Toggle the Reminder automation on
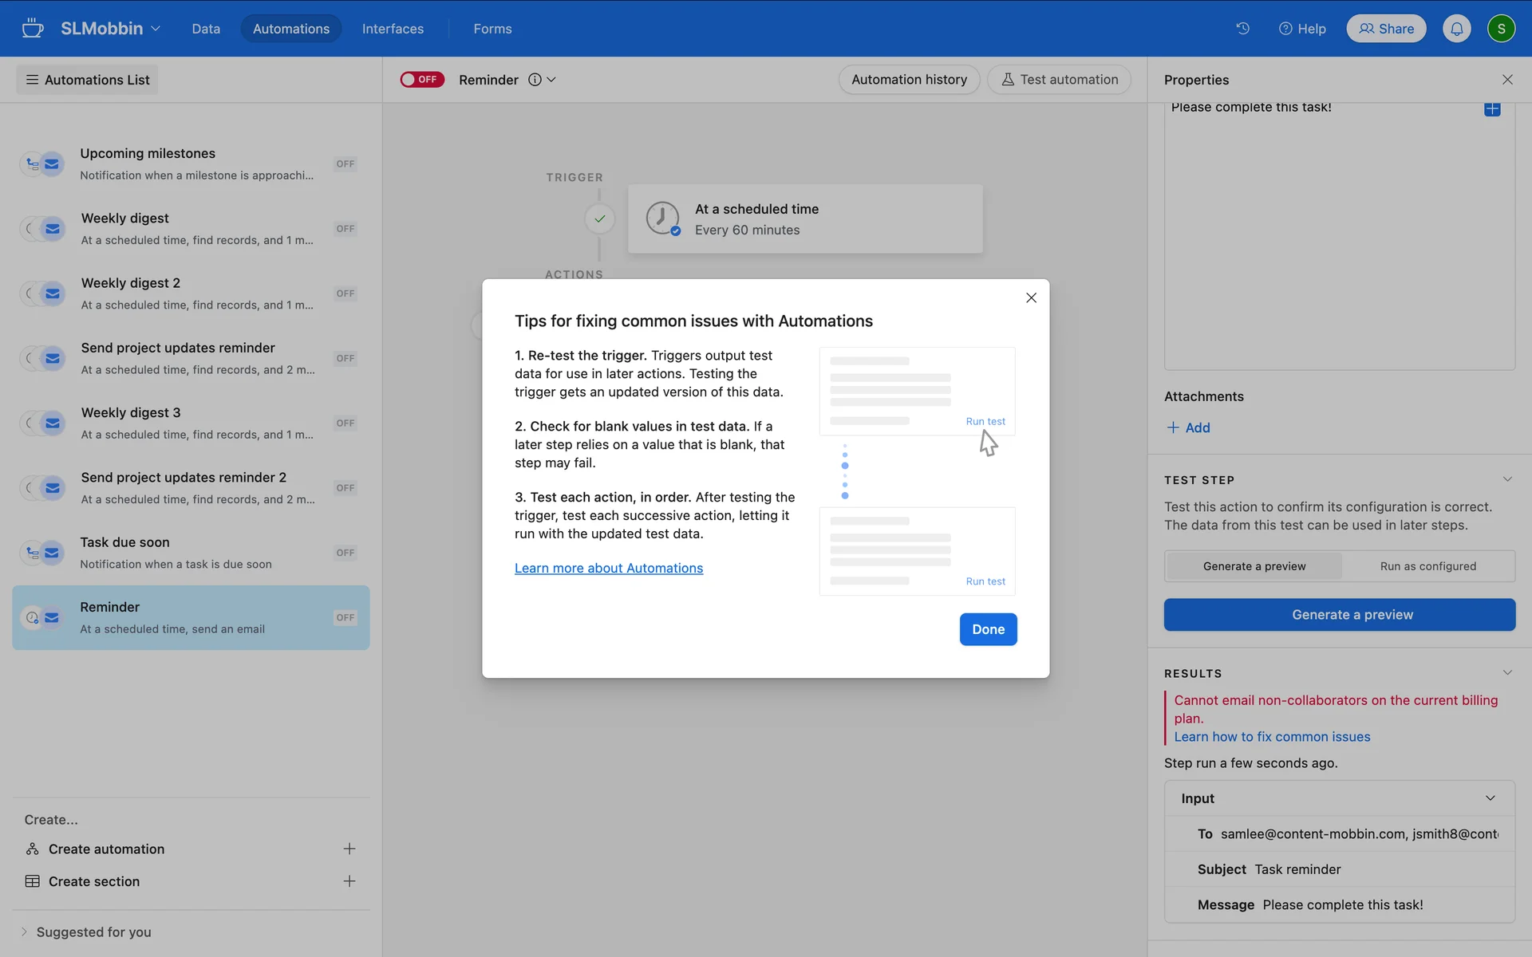Viewport: 1532px width, 957px height. point(422,80)
